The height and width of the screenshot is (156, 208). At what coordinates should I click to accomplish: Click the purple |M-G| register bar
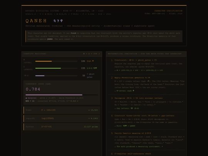point(40,76)
